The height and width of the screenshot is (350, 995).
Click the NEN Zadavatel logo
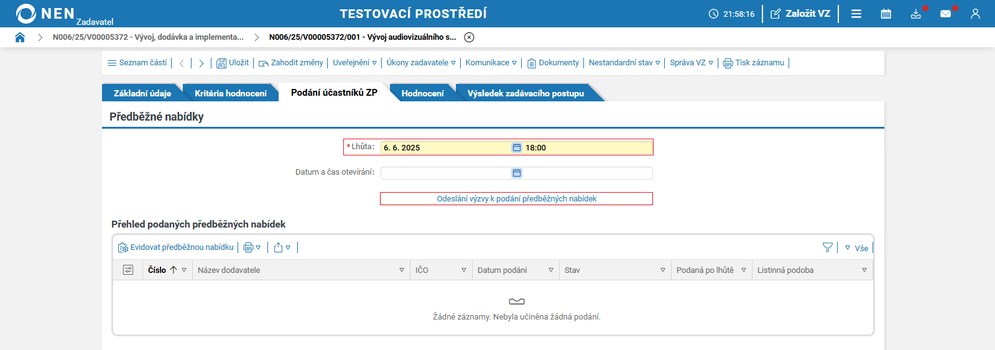(64, 14)
